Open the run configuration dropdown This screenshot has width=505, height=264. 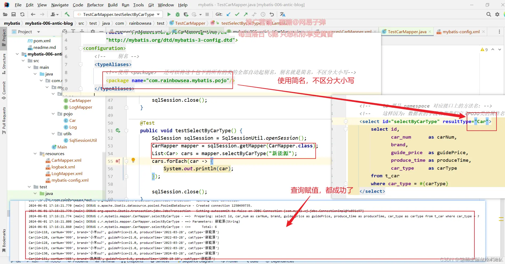click(x=158, y=14)
